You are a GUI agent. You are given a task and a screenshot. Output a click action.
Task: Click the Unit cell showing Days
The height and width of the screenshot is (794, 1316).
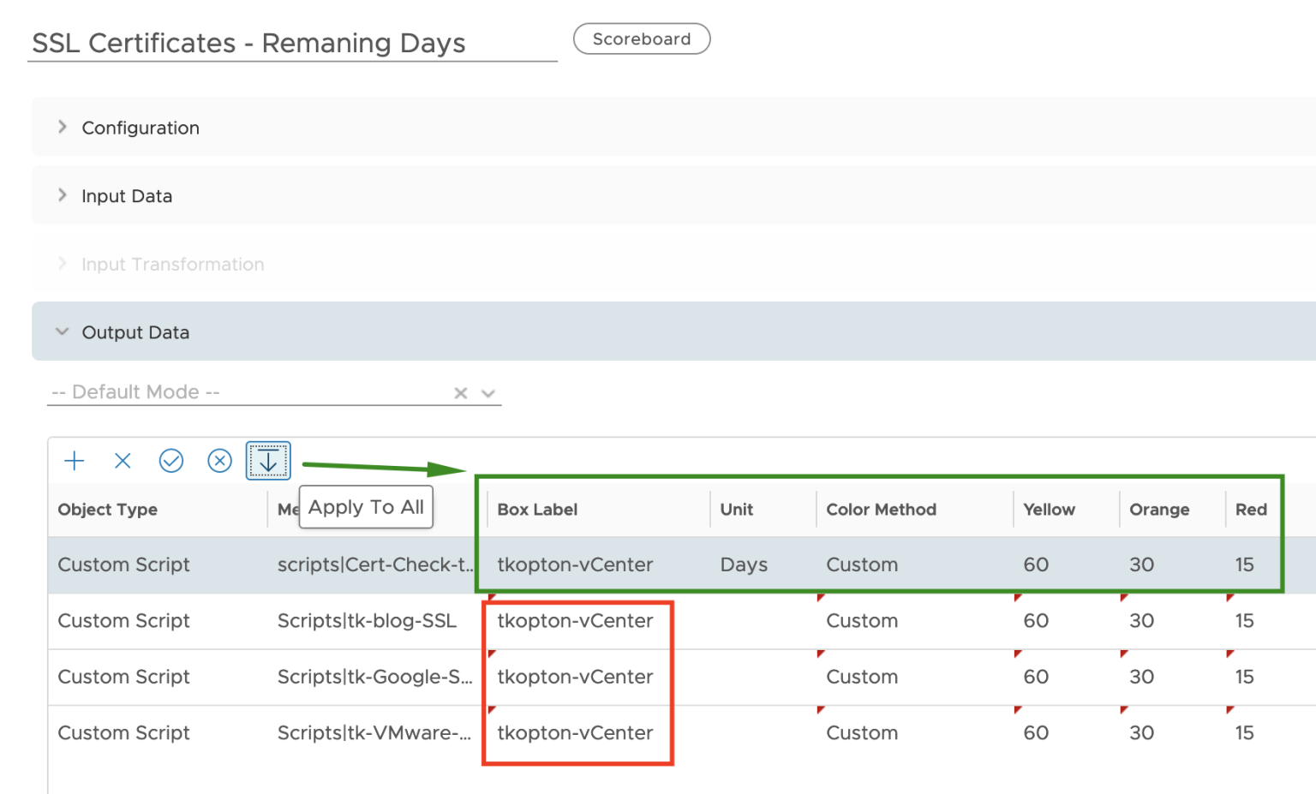click(744, 564)
